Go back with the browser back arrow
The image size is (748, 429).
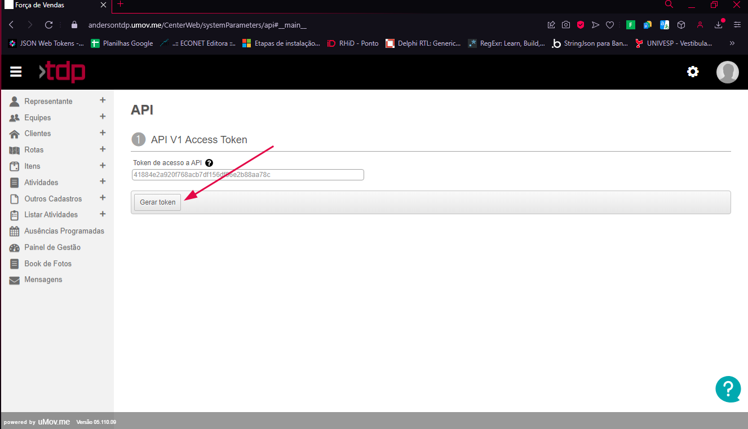12,25
